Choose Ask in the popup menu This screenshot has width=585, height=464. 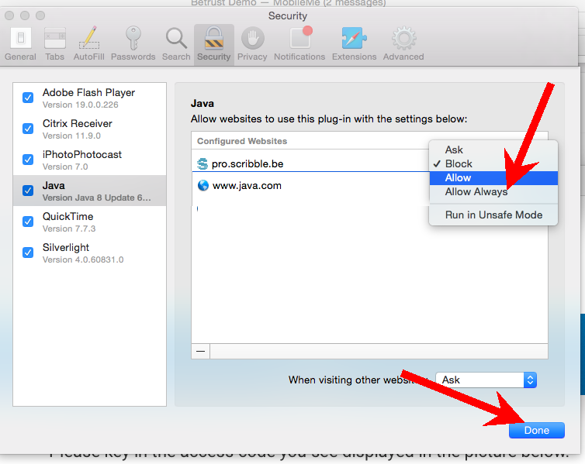click(x=493, y=150)
